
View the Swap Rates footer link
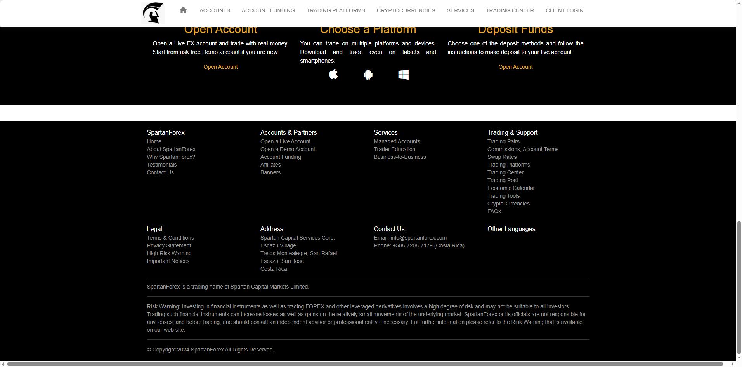click(501, 157)
